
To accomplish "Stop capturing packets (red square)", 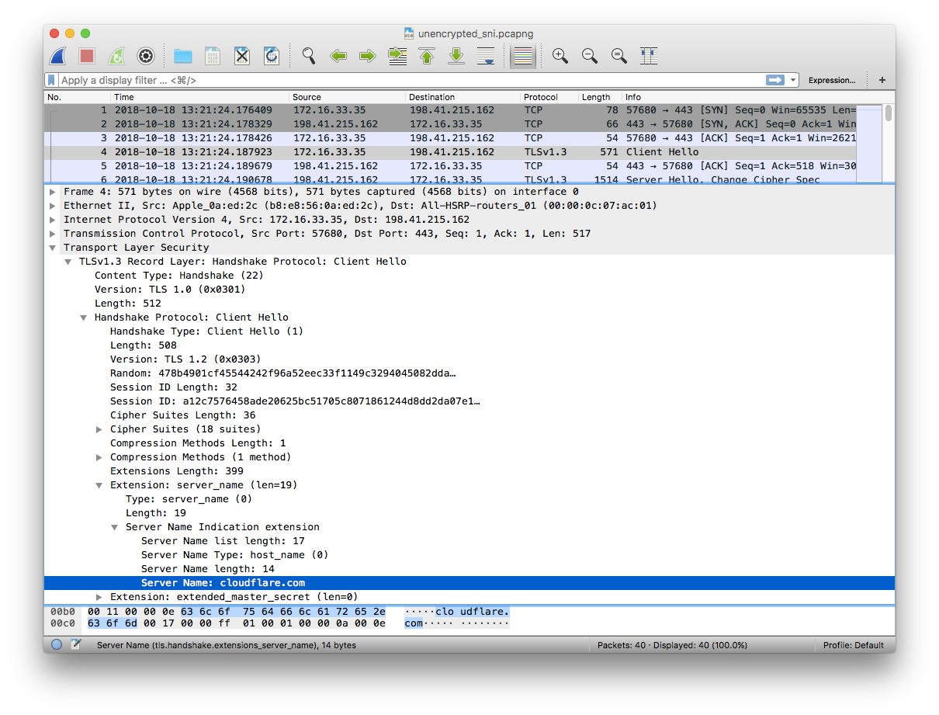I will click(87, 56).
